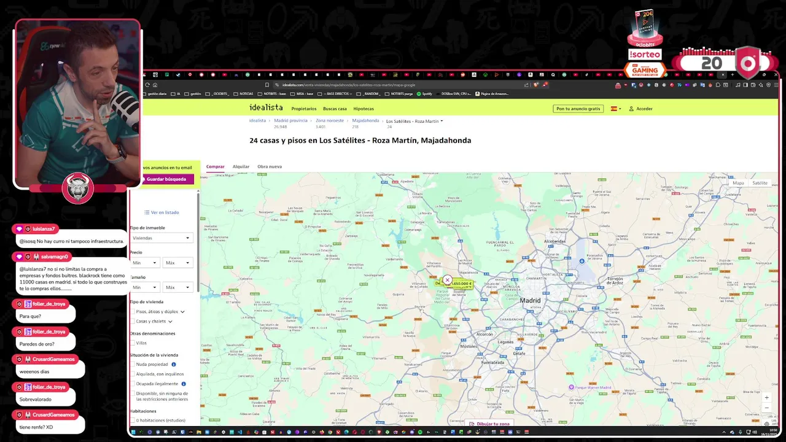The image size is (786, 442).
Task: Expand Casas y chalets subtypes chevron
Action: point(170,321)
